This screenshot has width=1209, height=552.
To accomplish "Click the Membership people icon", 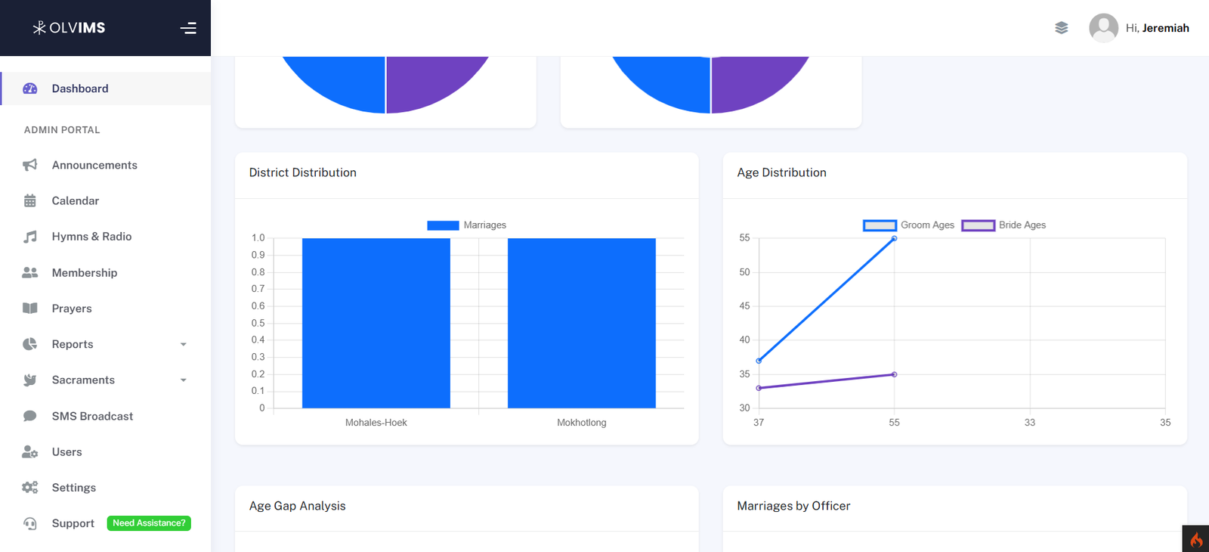I will click(x=30, y=273).
